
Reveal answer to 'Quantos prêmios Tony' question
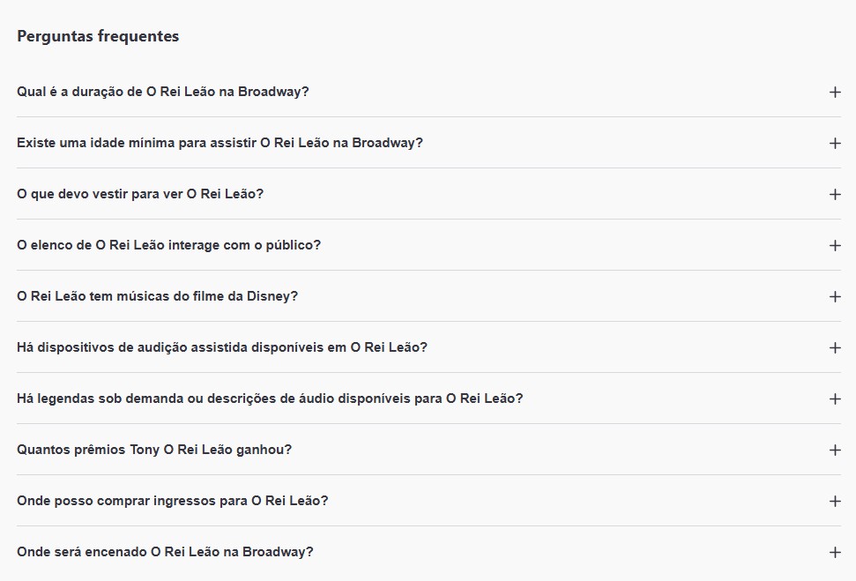click(154, 450)
